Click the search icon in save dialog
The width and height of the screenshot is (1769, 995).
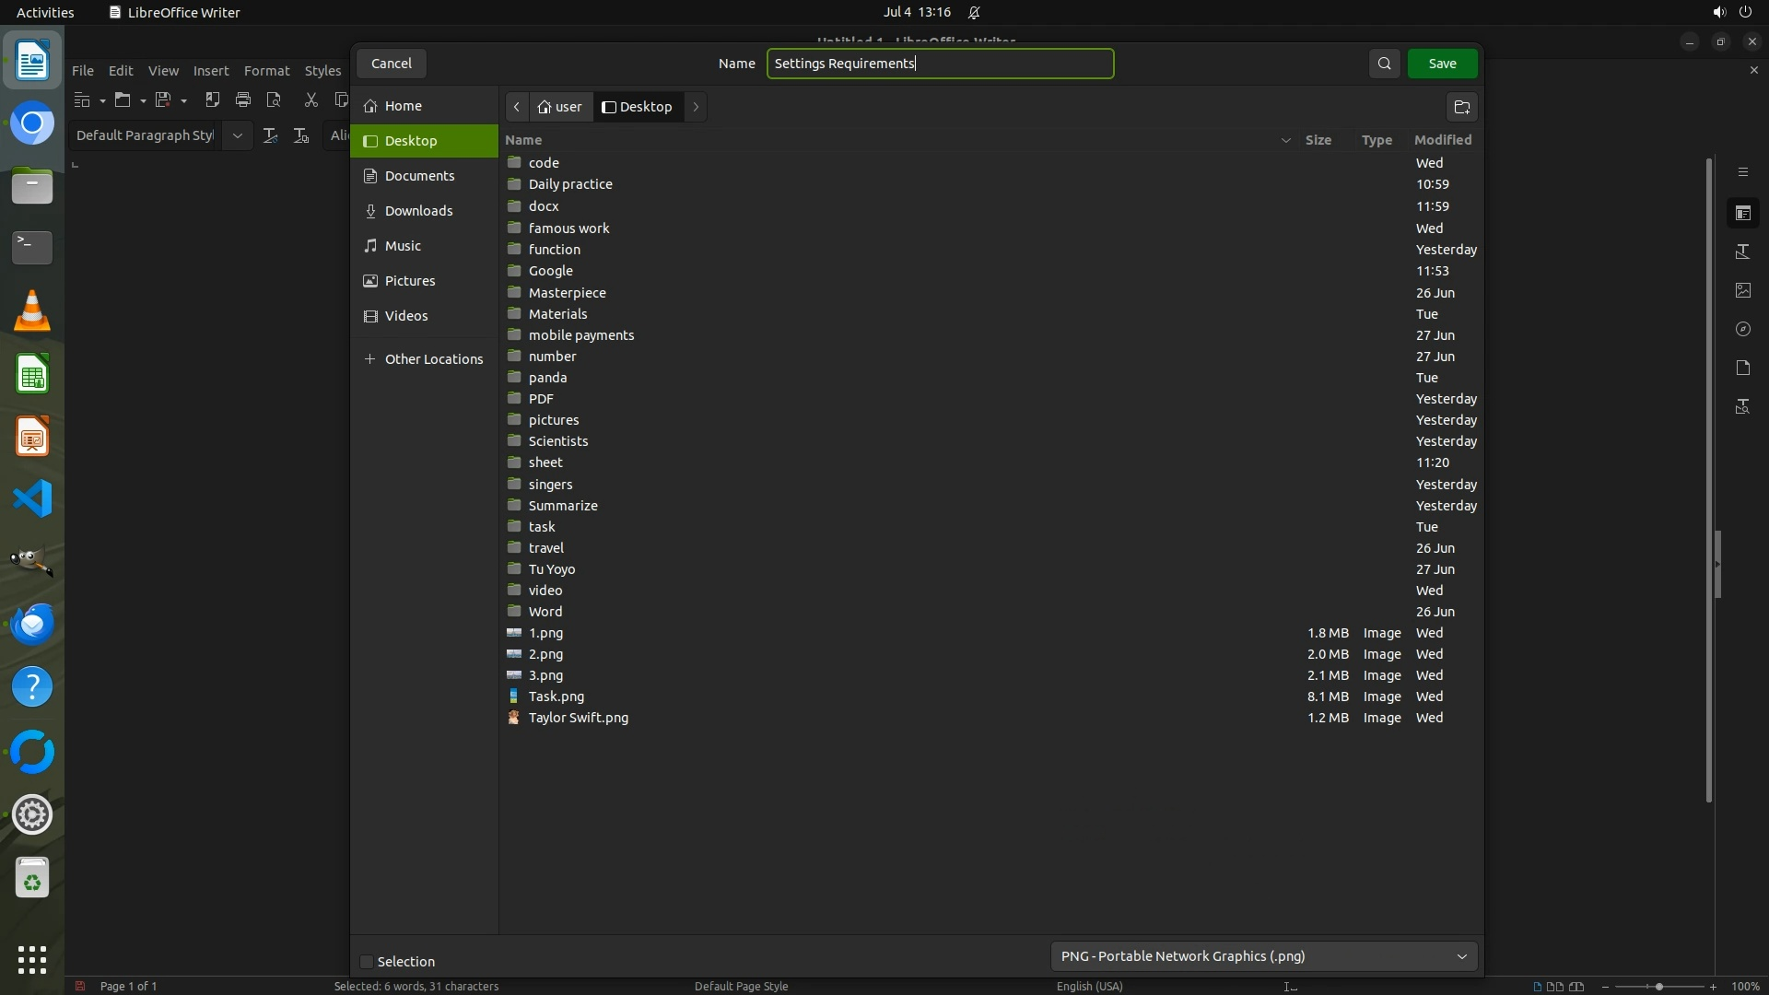[1384, 64]
